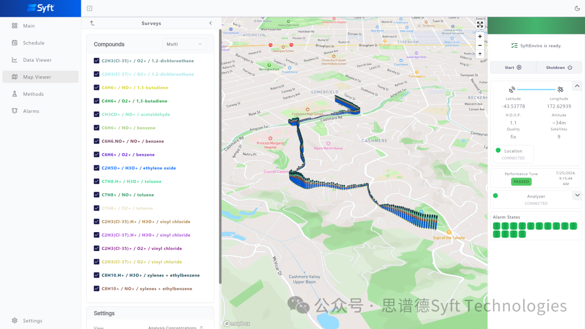Viewport: 585px width, 329px height.
Task: Open the Data Viewer page
Action: click(x=40, y=60)
